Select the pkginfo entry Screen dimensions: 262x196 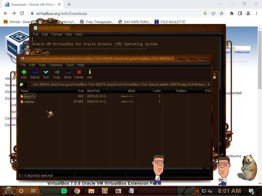(x=30, y=96)
